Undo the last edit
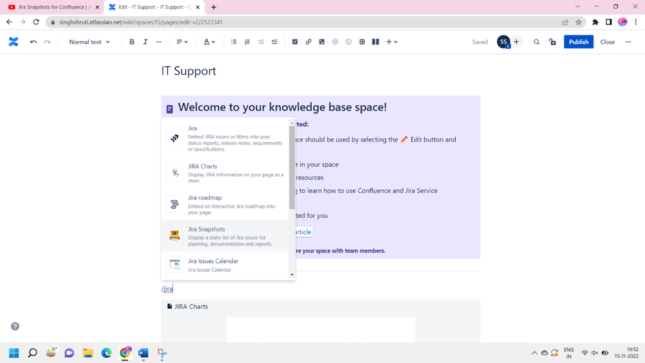 point(34,41)
